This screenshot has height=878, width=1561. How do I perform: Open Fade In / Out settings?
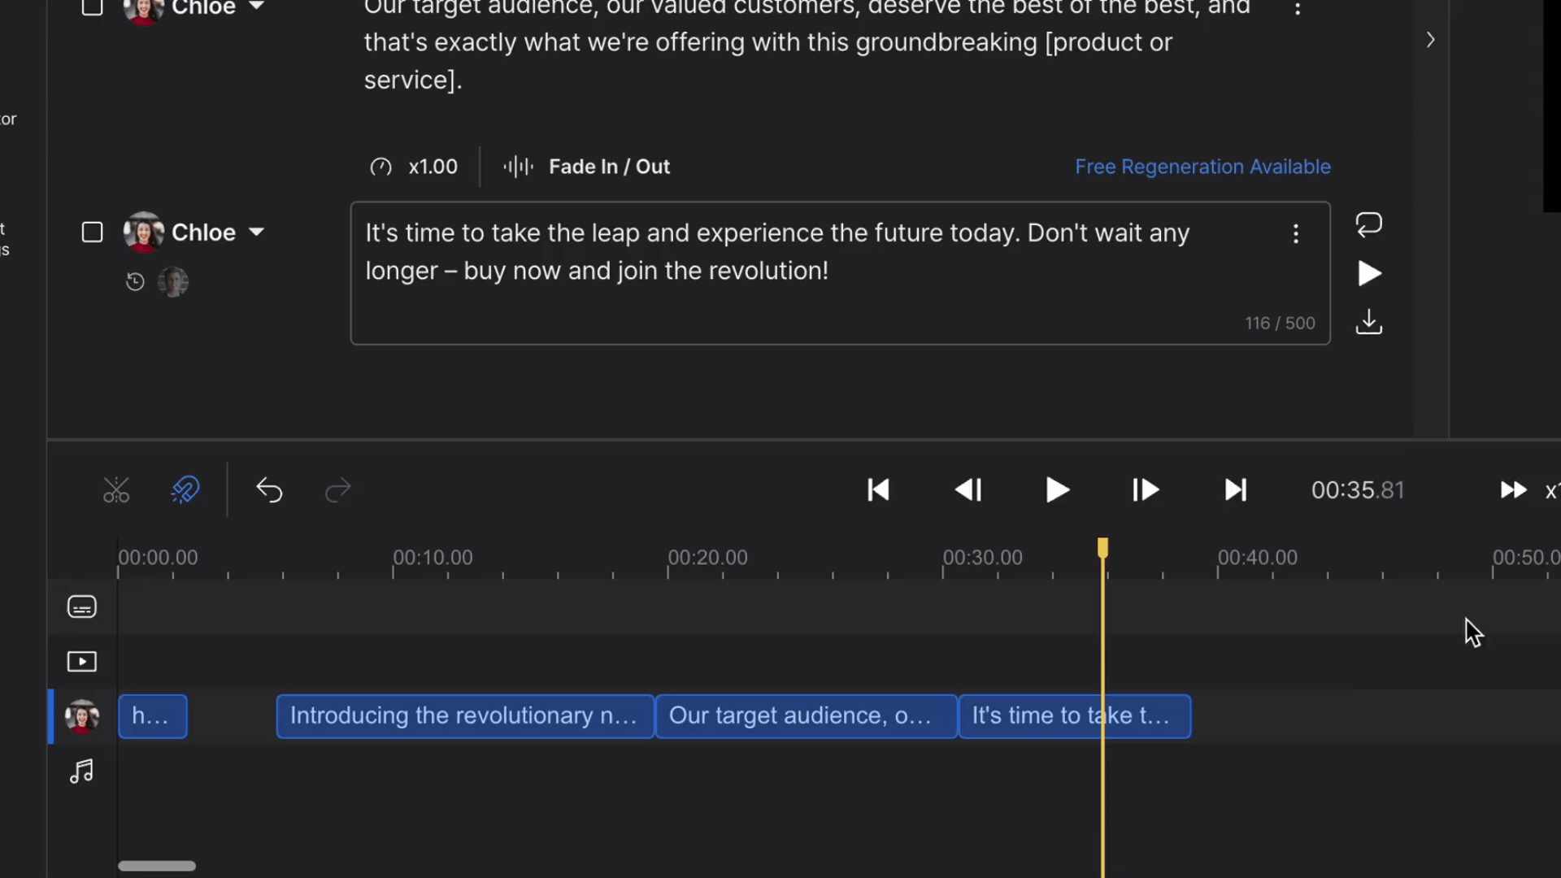587,166
